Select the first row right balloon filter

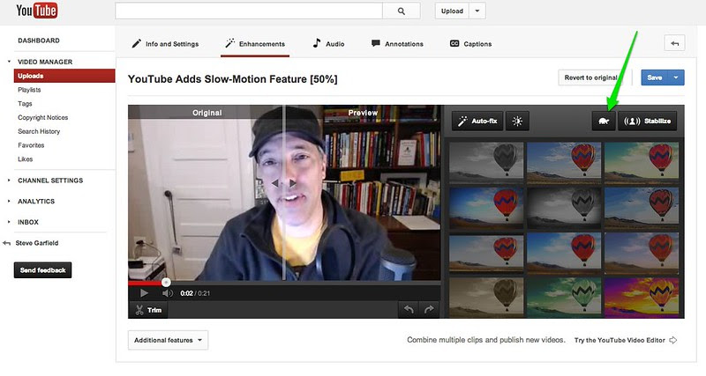click(x=642, y=161)
